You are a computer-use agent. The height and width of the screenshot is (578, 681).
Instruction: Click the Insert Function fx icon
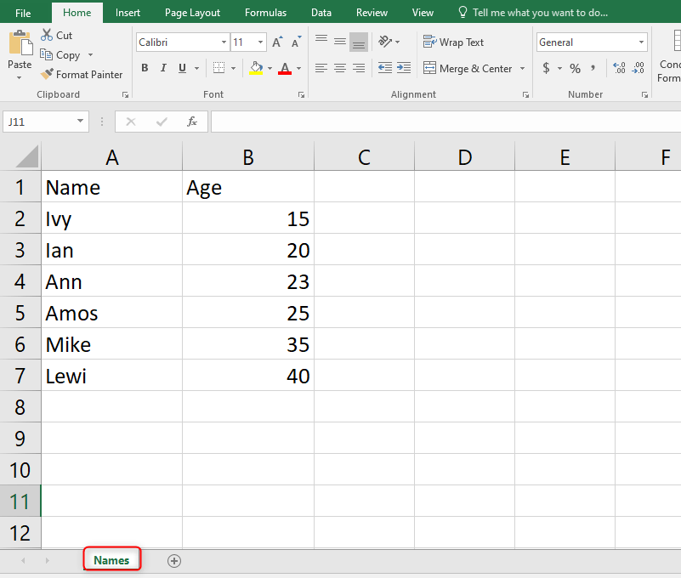pyautogui.click(x=192, y=122)
